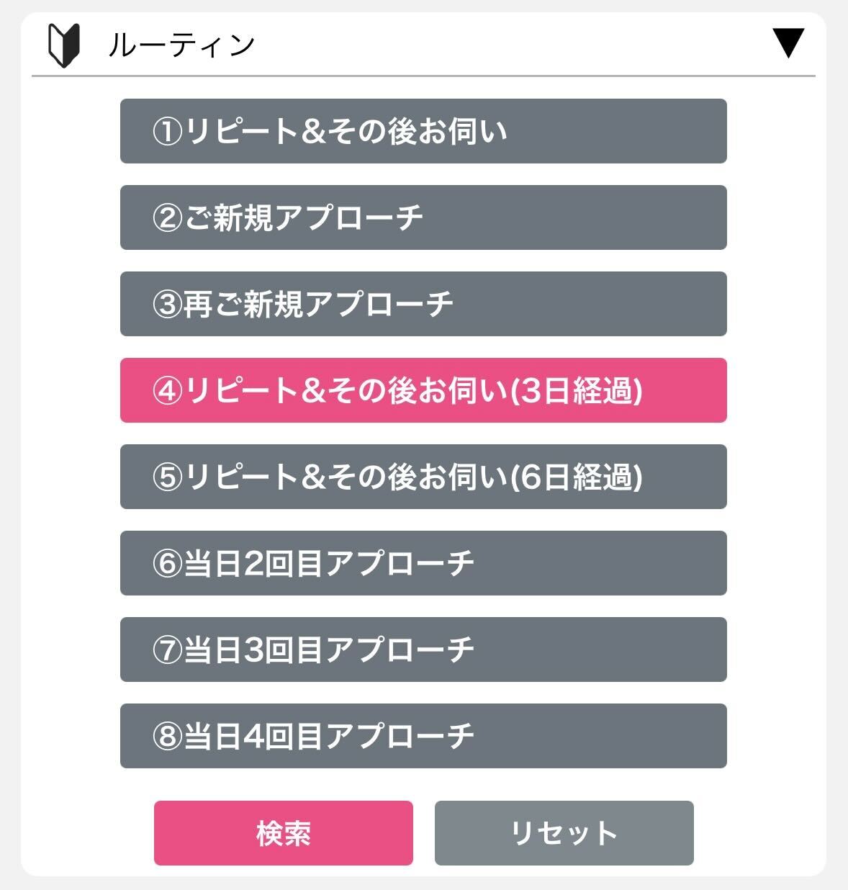
Task: Click the (6日経過) text in fifth option
Action: pyautogui.click(x=576, y=477)
